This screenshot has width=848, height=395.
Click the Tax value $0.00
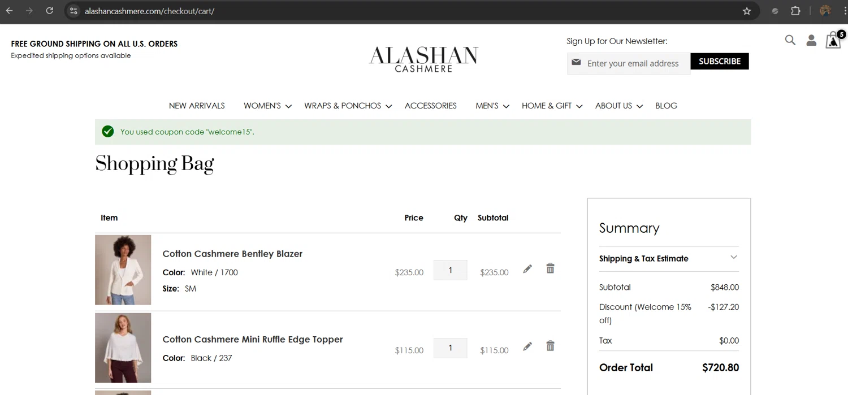pyautogui.click(x=729, y=340)
